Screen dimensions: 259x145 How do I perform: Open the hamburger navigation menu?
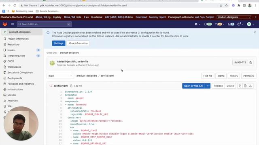13,24
